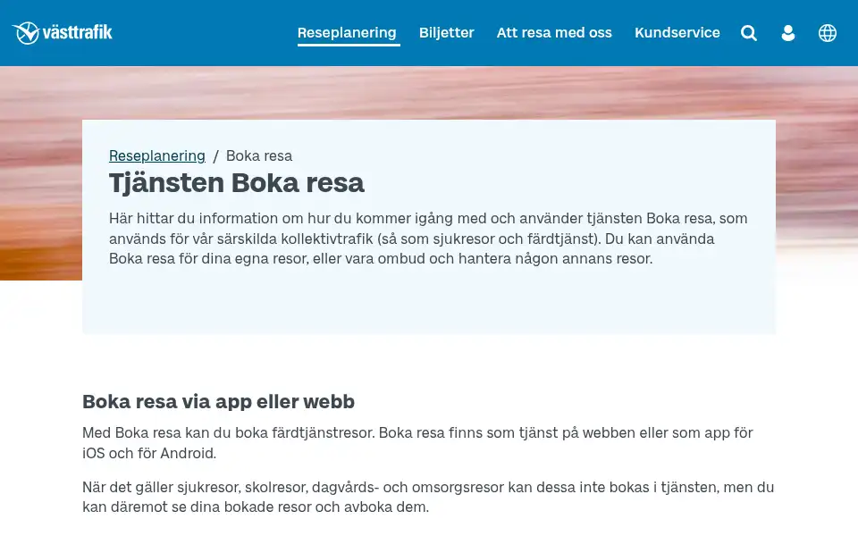Click the heading Boka resa via app eller webb
Image resolution: width=858 pixels, height=536 pixels.
(x=218, y=402)
